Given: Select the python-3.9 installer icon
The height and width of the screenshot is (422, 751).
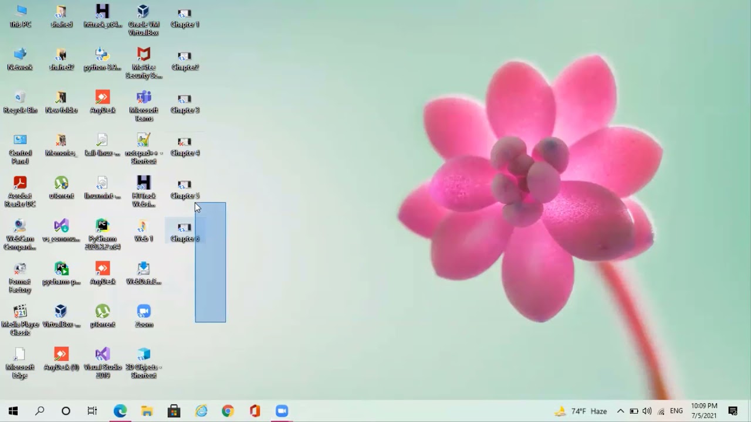Looking at the screenshot, I should click(103, 59).
